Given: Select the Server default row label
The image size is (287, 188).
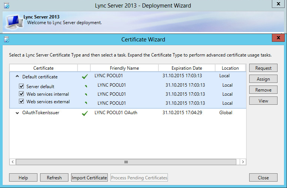Looking at the screenshot, I should click(40, 86).
